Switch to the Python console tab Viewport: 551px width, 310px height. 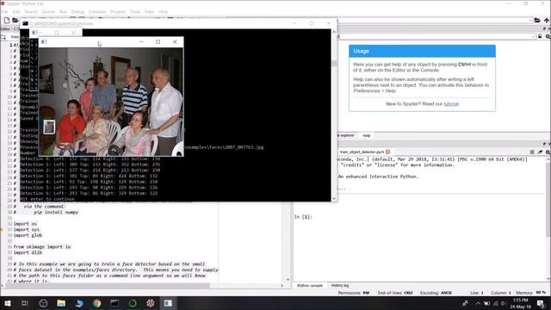(310, 285)
